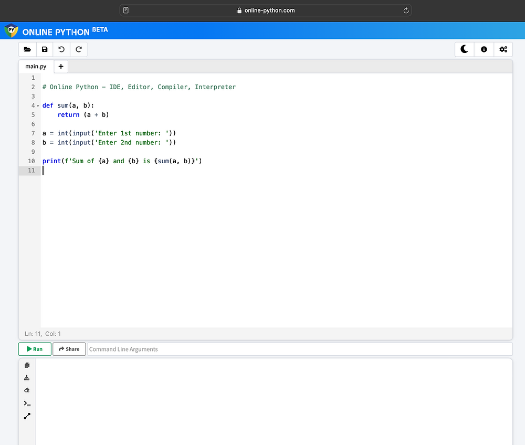Image resolution: width=525 pixels, height=445 pixels.
Task: Click 'def sum(a, b):' on line 4
Action: point(68,105)
